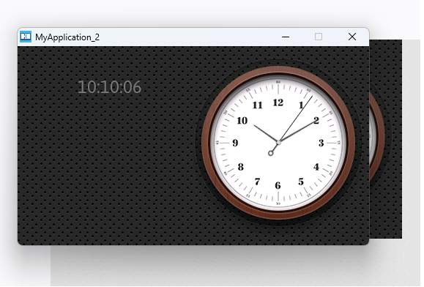Click the second hand's ring counterweight
424x287 pixels.
pyautogui.click(x=271, y=153)
